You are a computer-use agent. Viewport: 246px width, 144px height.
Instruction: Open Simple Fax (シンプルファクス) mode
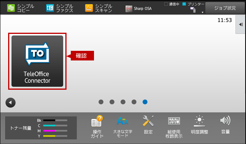[x=60, y=8]
